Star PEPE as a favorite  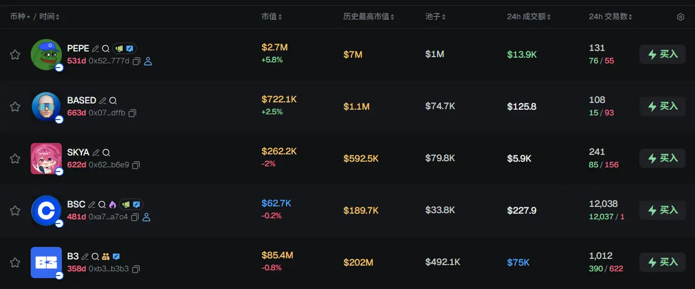pyautogui.click(x=15, y=55)
